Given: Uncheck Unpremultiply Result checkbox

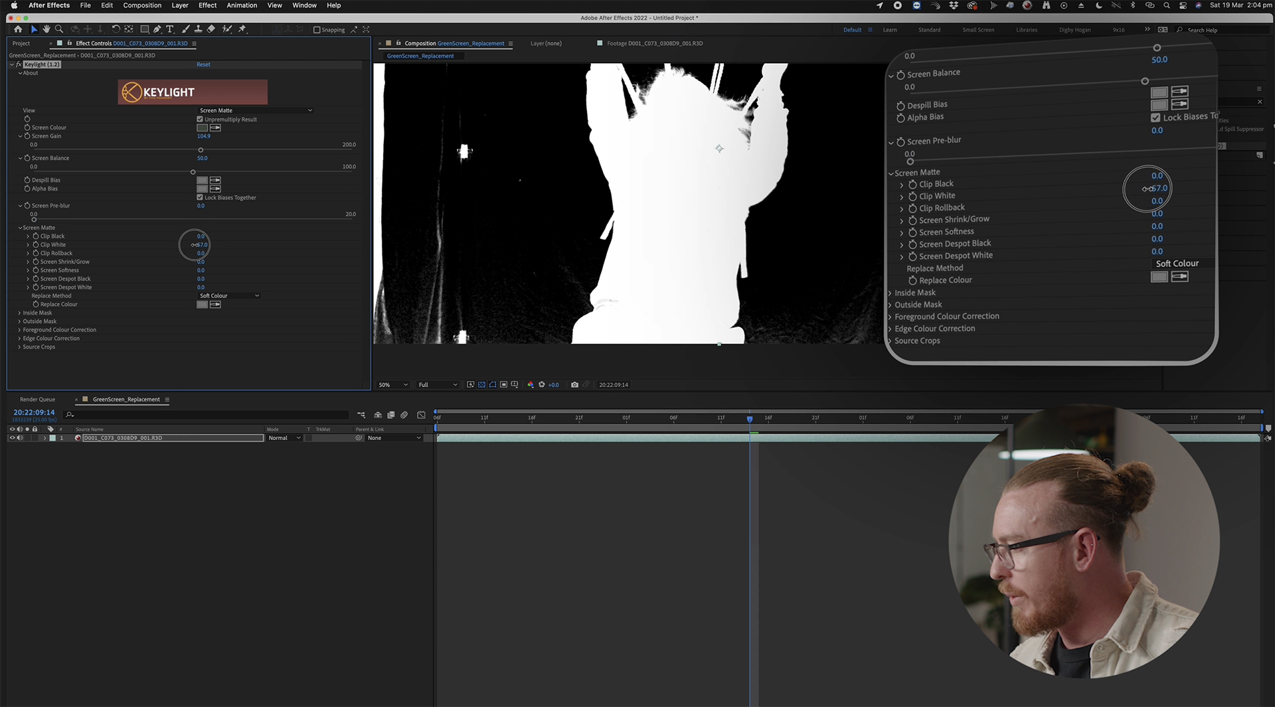Looking at the screenshot, I should tap(200, 119).
